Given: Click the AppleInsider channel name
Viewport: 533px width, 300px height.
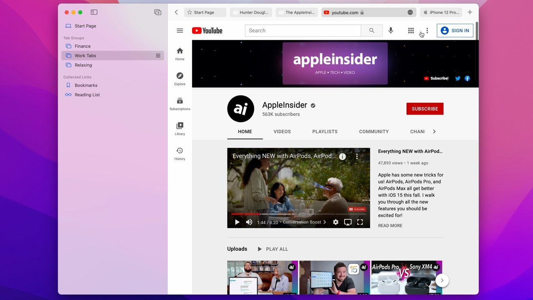Looking at the screenshot, I should coord(284,105).
